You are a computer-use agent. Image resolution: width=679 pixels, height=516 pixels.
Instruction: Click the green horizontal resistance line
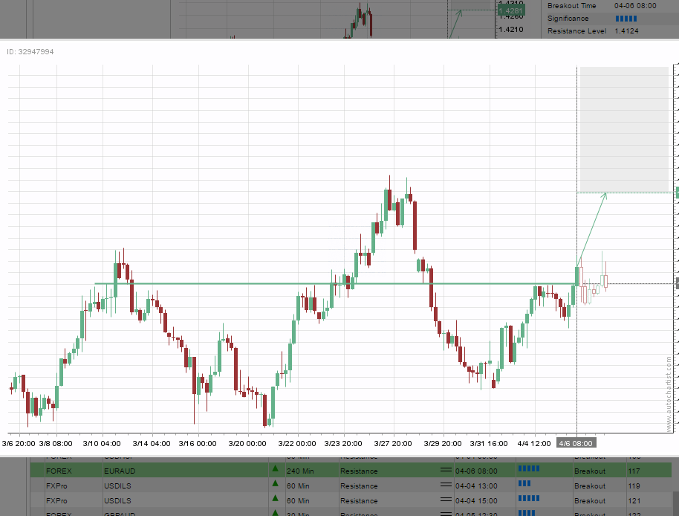[336, 284]
